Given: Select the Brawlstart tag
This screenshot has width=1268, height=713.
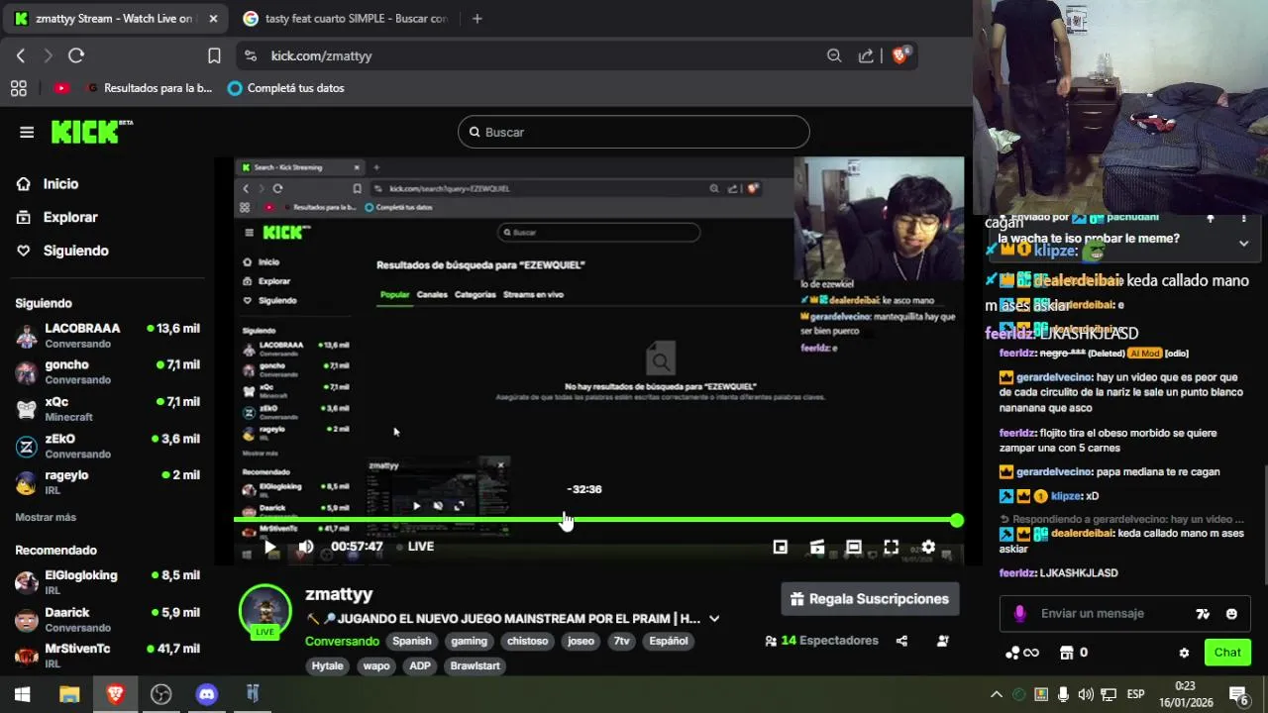Looking at the screenshot, I should click(x=475, y=665).
